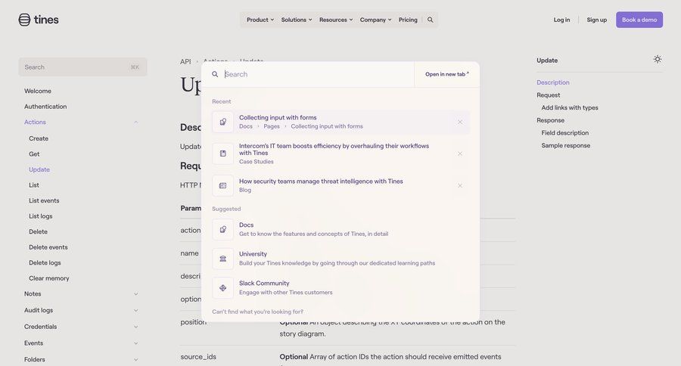
Task: Open search in new tab
Action: pos(447,74)
